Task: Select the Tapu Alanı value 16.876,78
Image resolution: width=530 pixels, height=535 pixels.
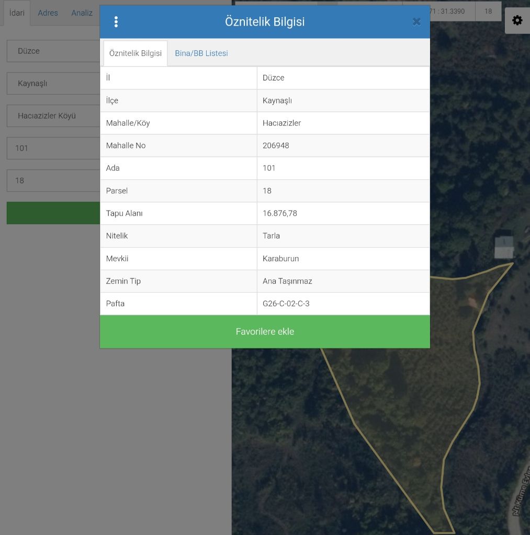Action: (280, 213)
